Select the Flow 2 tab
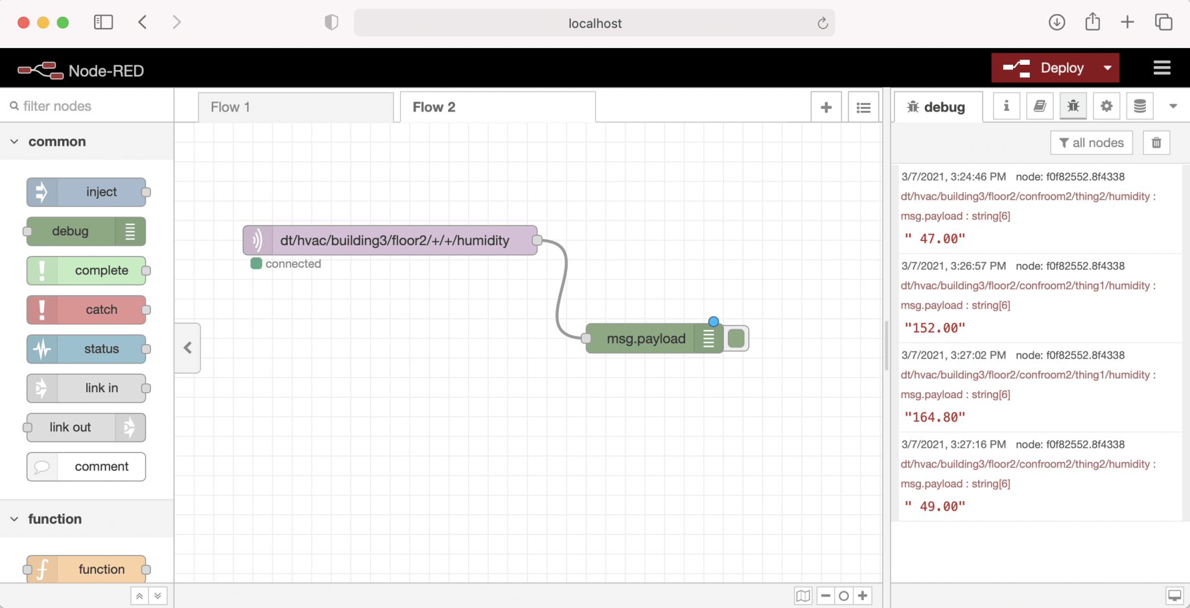 (x=498, y=107)
